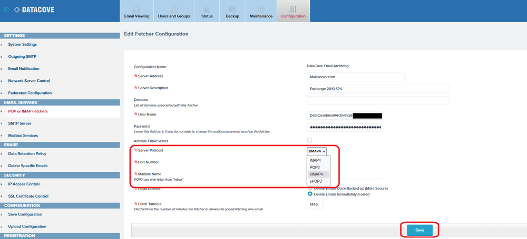Image resolution: width=527 pixels, height=239 pixels.
Task: Click the DATACOVE diamond logo
Action: click(17, 10)
